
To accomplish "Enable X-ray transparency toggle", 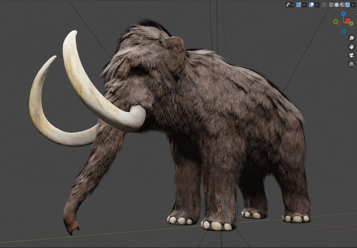I will (324, 5).
